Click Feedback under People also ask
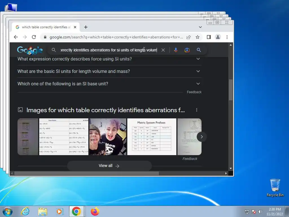 [194, 92]
